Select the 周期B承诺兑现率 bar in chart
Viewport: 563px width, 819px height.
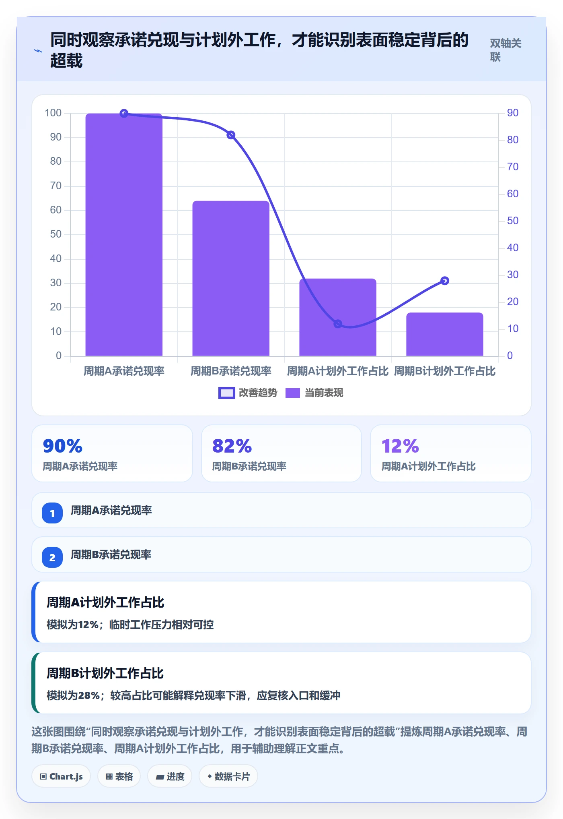tap(231, 278)
